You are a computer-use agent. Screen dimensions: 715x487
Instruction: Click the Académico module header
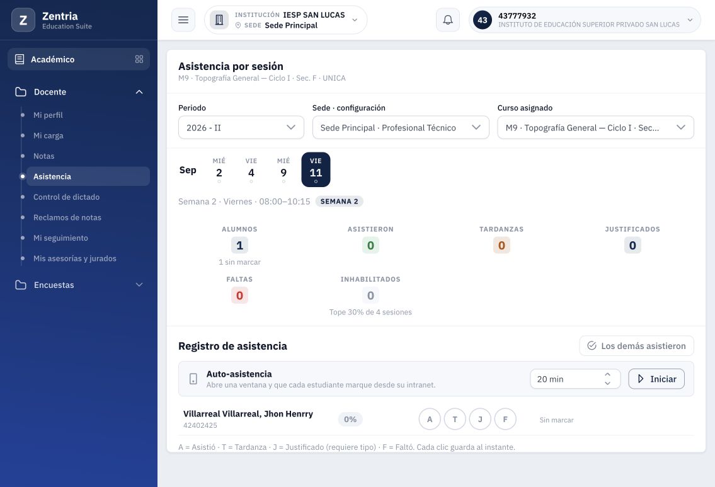79,59
